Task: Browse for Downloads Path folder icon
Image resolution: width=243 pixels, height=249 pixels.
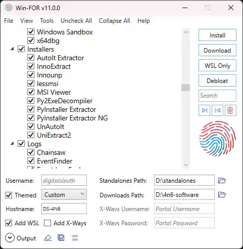Action: click(x=222, y=195)
